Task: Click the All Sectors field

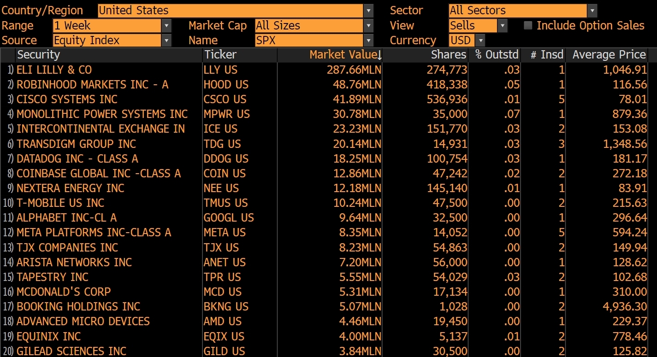Action: 517,11
